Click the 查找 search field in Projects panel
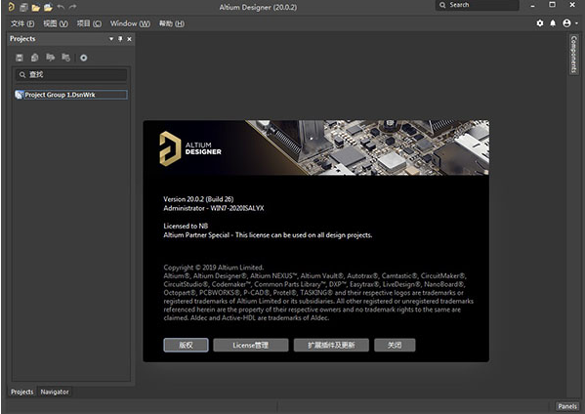 (x=71, y=74)
